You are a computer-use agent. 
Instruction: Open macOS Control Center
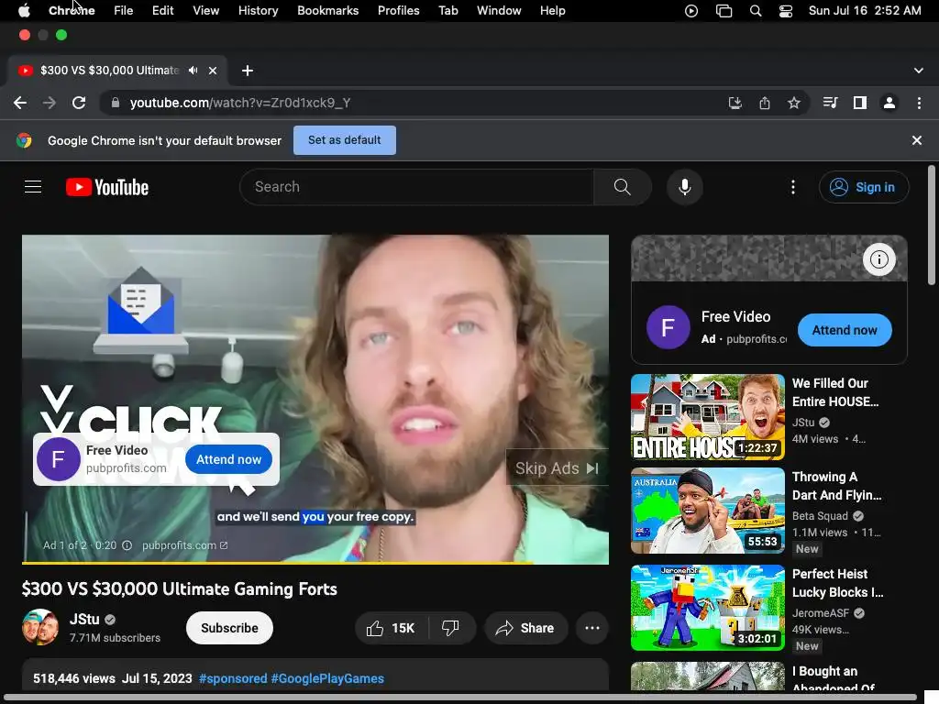click(786, 11)
